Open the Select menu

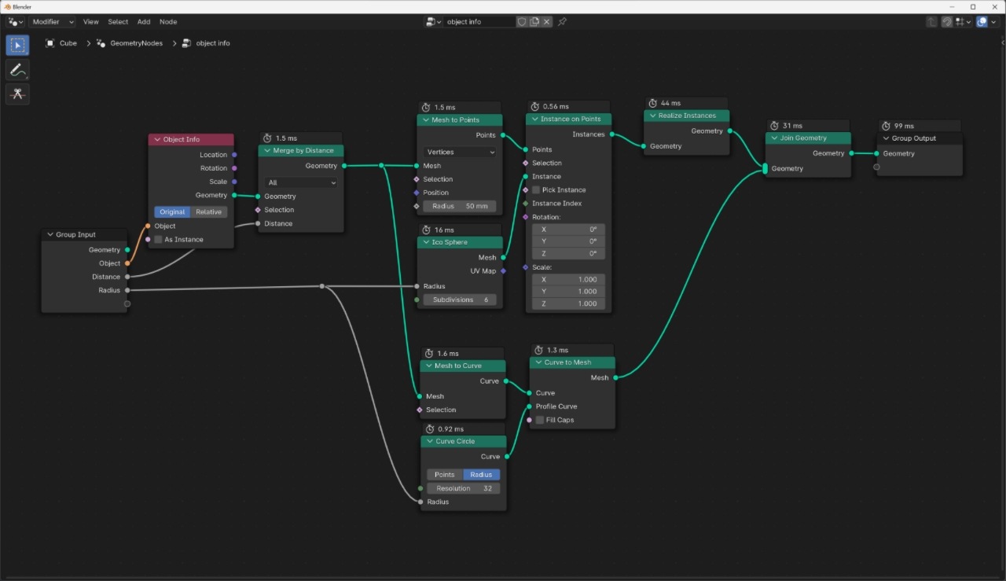click(x=118, y=22)
